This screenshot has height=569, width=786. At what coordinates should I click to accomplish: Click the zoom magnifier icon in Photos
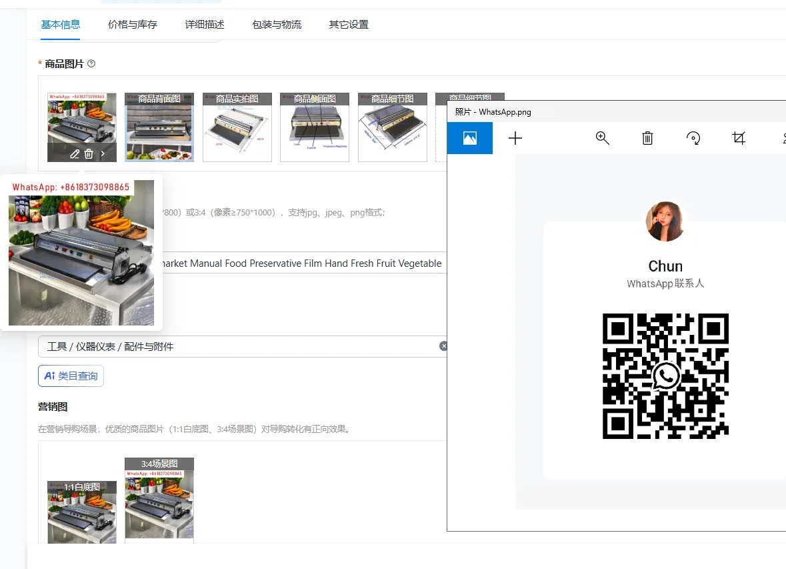(602, 138)
